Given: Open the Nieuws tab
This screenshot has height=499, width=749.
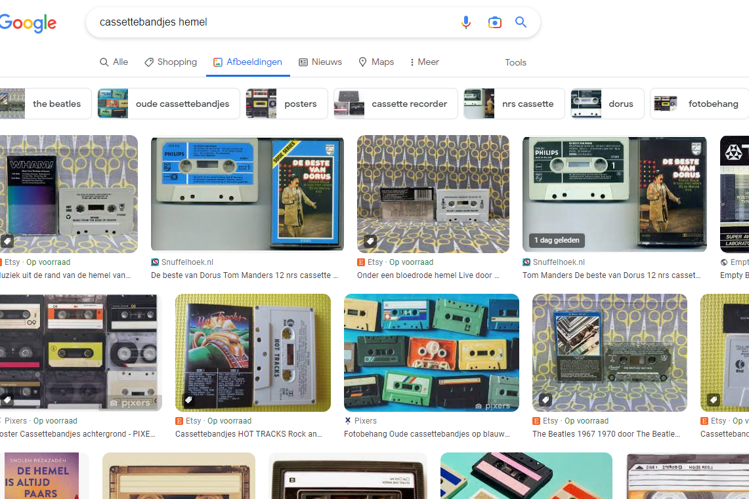Looking at the screenshot, I should pyautogui.click(x=320, y=62).
